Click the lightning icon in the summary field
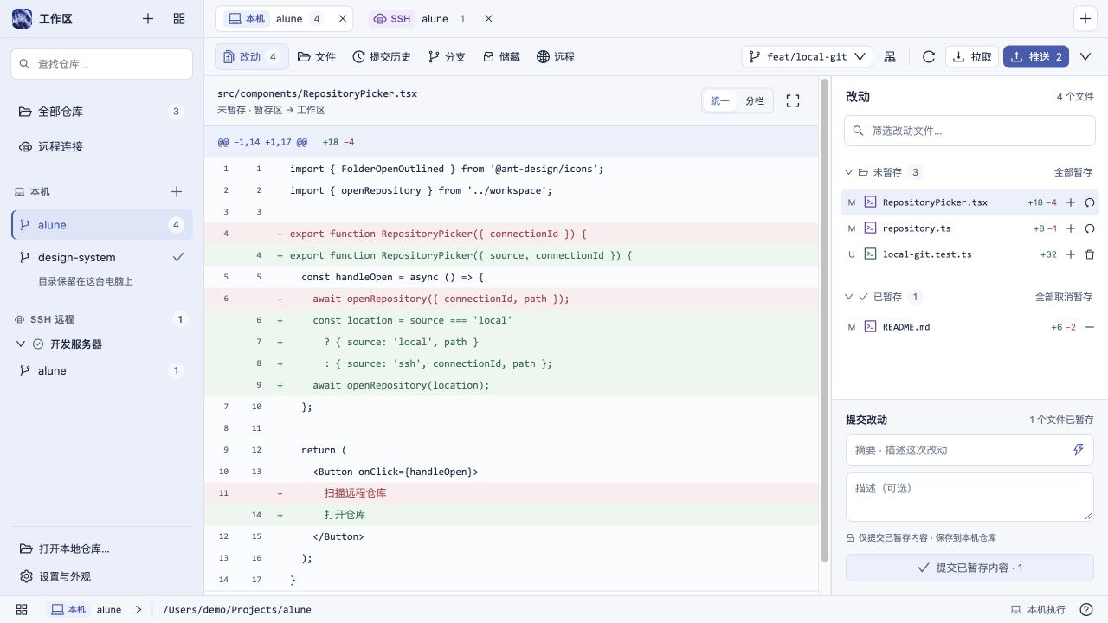1108x623 pixels. click(x=1079, y=450)
